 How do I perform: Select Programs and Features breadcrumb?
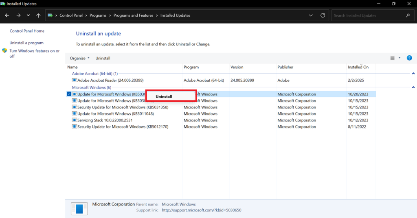point(133,15)
